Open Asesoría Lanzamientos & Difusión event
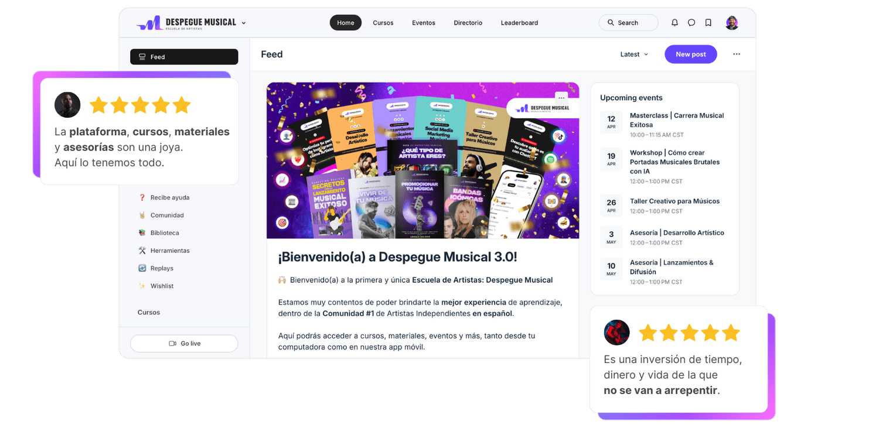 pyautogui.click(x=672, y=268)
